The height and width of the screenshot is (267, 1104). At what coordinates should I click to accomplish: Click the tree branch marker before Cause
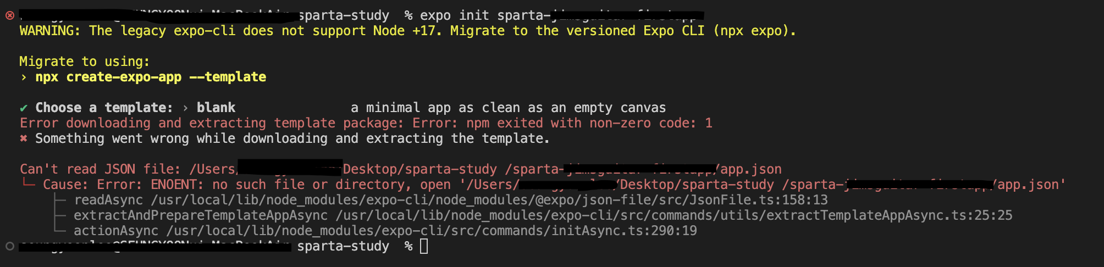(27, 185)
